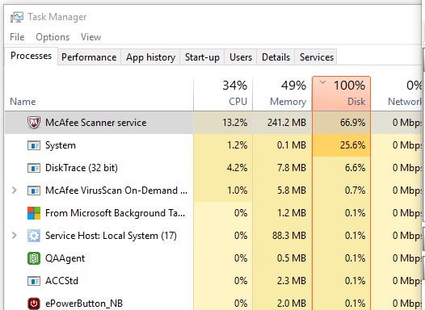Select the Processes tab
425x310 pixels.
(32, 56)
